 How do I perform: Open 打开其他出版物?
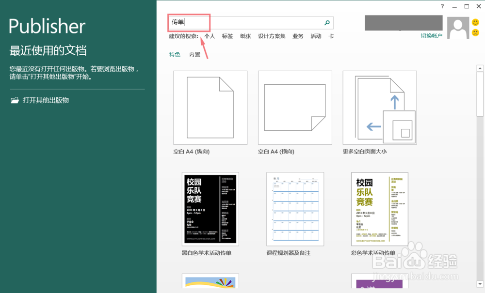(46, 100)
